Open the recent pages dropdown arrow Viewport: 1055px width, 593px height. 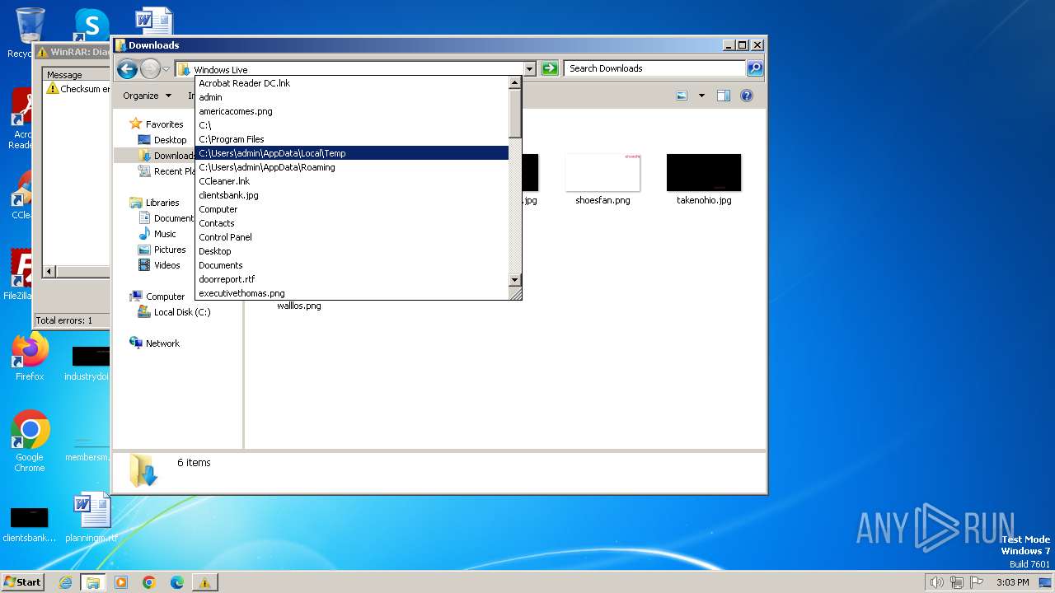(166, 69)
